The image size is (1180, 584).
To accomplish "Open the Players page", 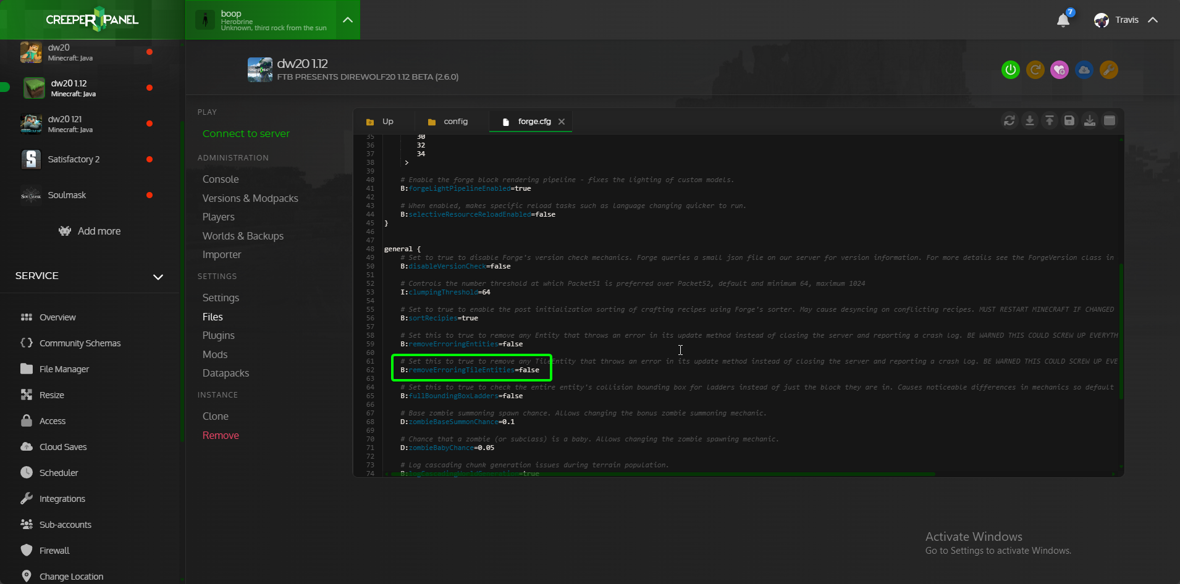I will (x=219, y=217).
